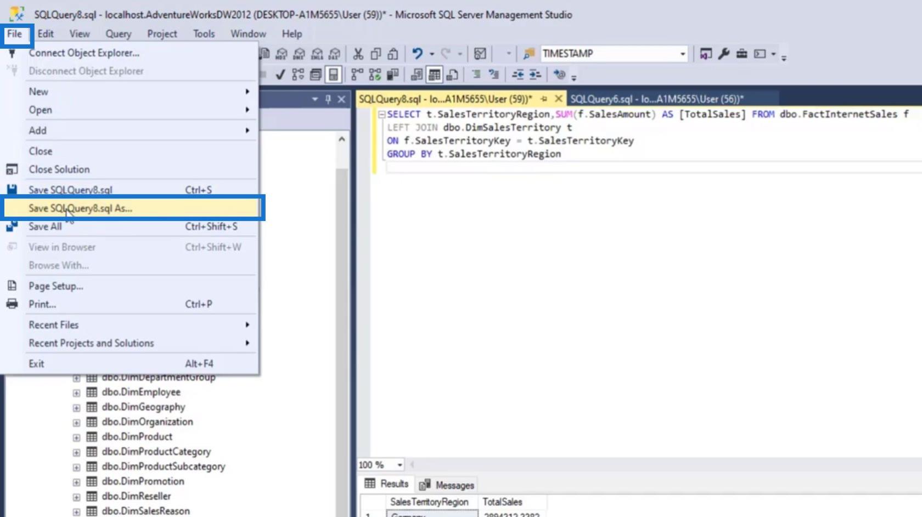Click the Display Estimated Execution Plan icon
Viewport: 922px width, 517px height.
pyautogui.click(x=298, y=75)
